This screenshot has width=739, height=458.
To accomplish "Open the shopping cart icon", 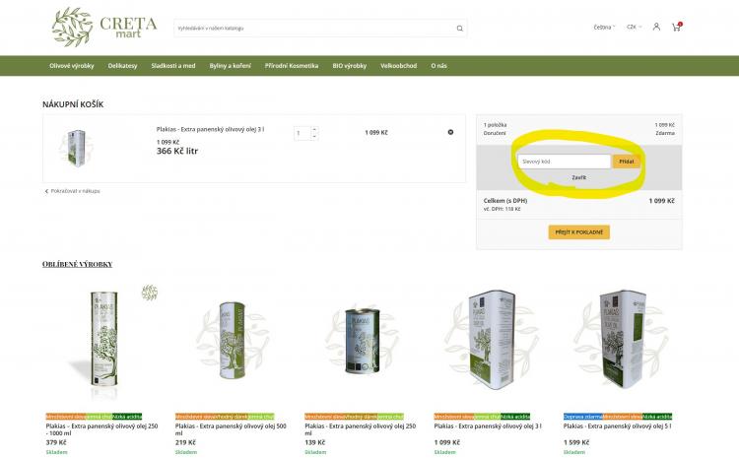I will click(x=676, y=27).
